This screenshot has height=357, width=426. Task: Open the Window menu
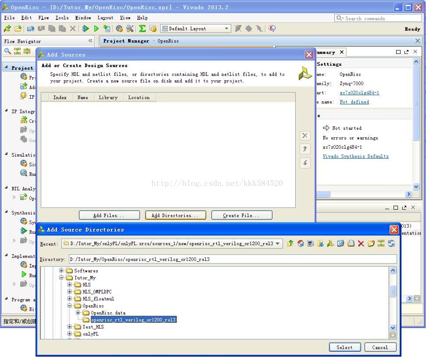pyautogui.click(x=83, y=18)
